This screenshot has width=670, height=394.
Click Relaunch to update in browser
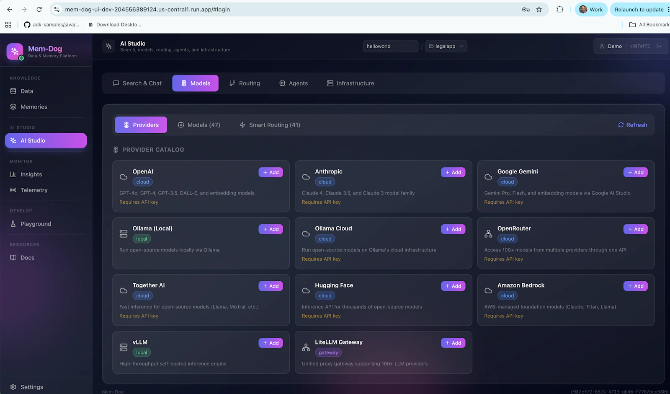tap(639, 9)
